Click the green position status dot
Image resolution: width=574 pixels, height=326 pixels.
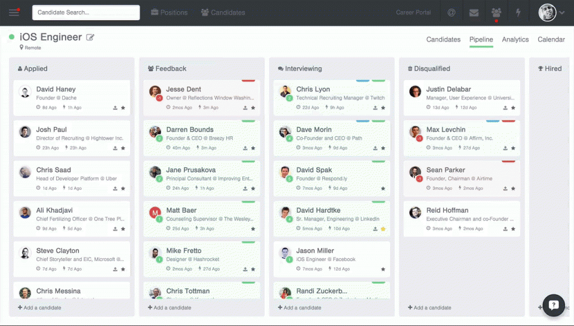(x=12, y=37)
